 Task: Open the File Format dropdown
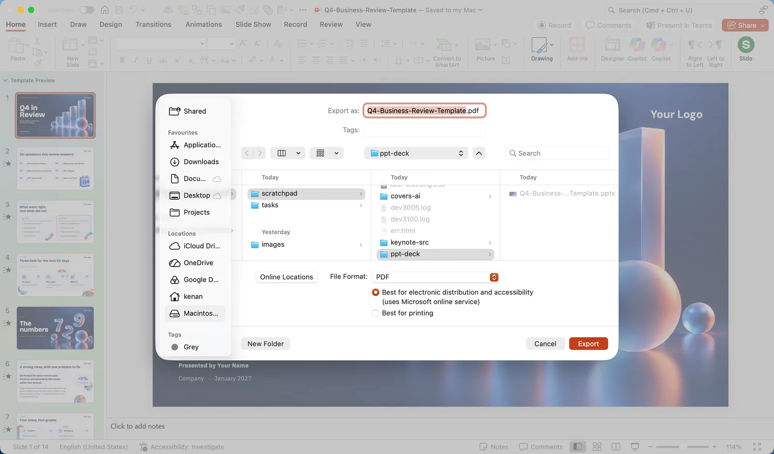(435, 277)
